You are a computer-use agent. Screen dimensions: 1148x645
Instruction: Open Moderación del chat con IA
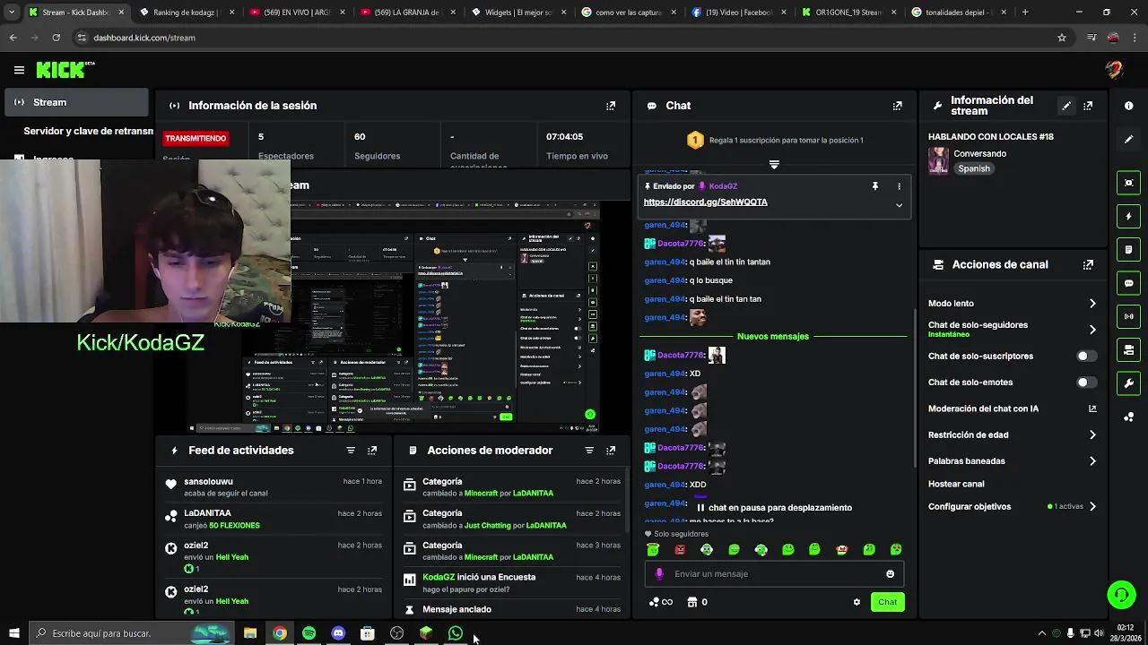pyautogui.click(x=1013, y=408)
